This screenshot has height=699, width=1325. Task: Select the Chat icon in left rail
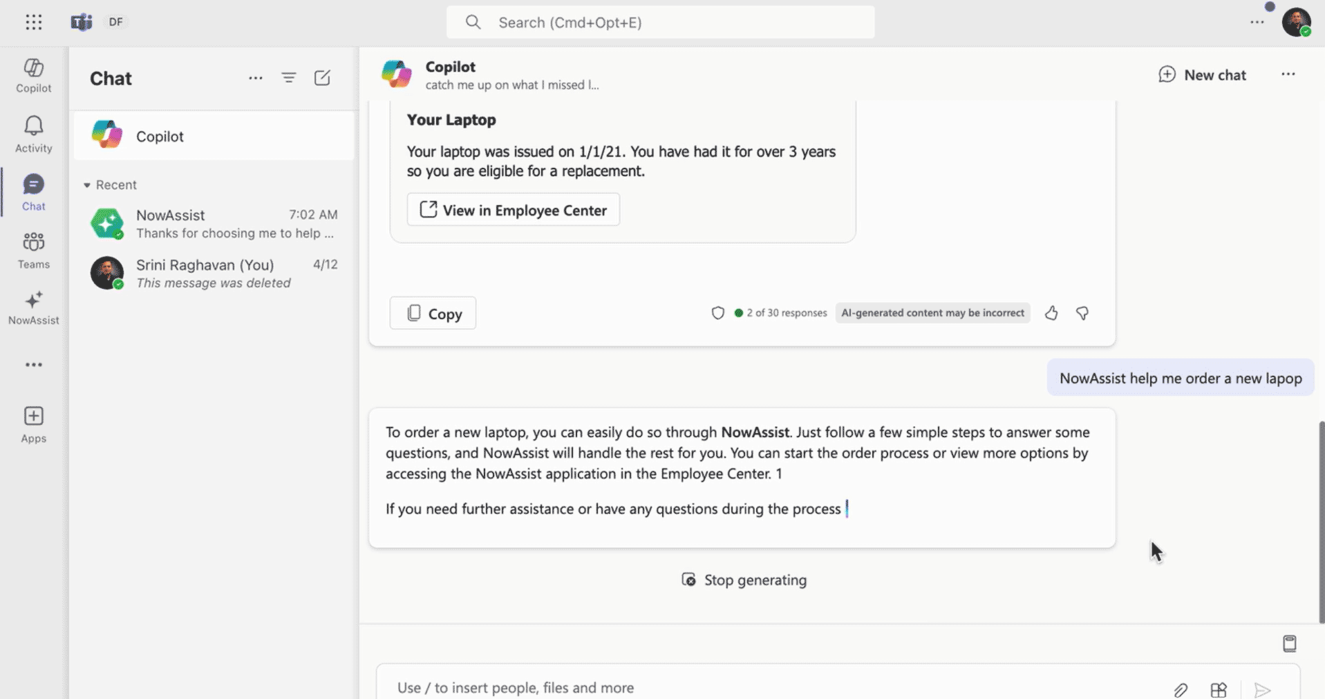coord(34,192)
